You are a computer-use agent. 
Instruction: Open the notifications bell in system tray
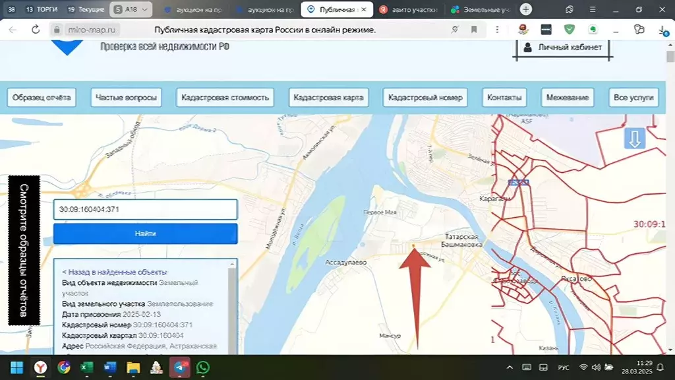tap(660, 367)
